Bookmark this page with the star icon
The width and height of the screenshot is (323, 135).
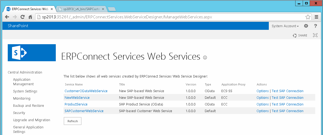click(x=308, y=17)
